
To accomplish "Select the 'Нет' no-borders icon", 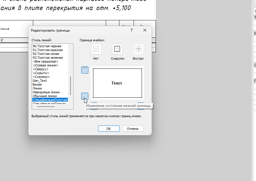I will (96, 49).
